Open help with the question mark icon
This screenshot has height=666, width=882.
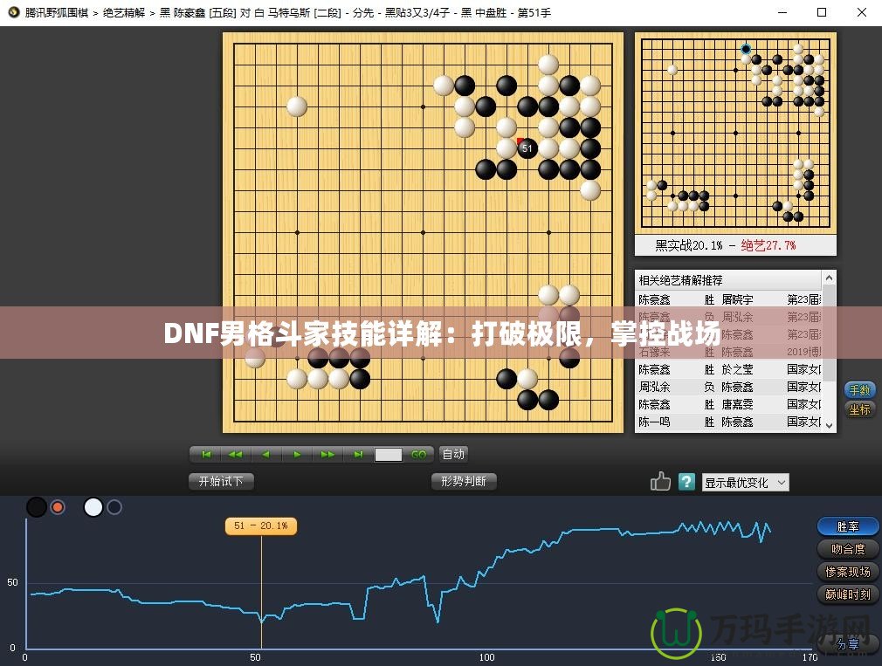pyautogui.click(x=686, y=482)
